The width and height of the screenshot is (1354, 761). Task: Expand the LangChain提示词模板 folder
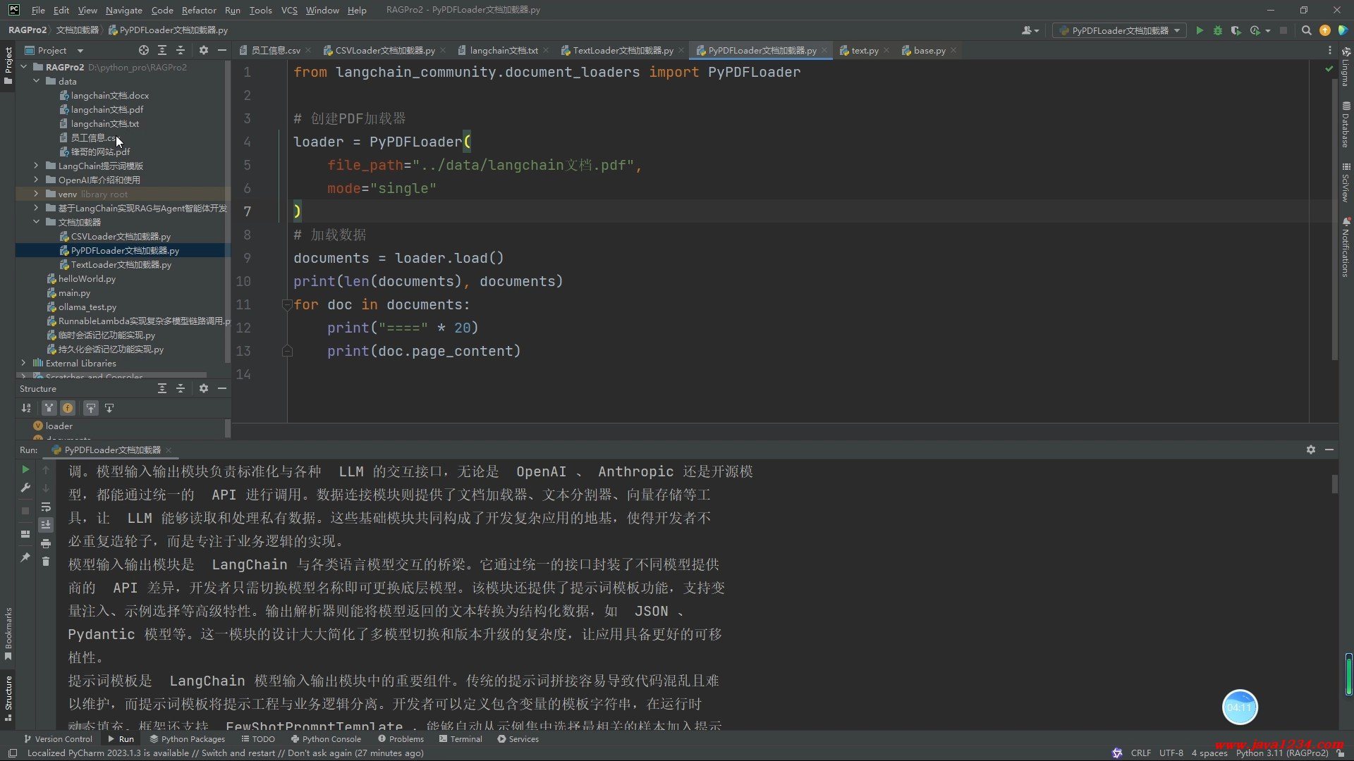(x=36, y=166)
